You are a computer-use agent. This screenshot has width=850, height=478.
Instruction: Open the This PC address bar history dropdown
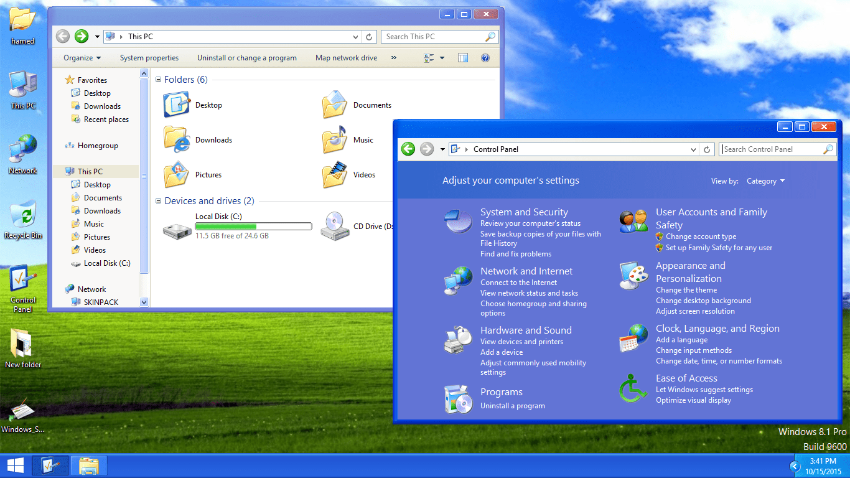point(355,37)
